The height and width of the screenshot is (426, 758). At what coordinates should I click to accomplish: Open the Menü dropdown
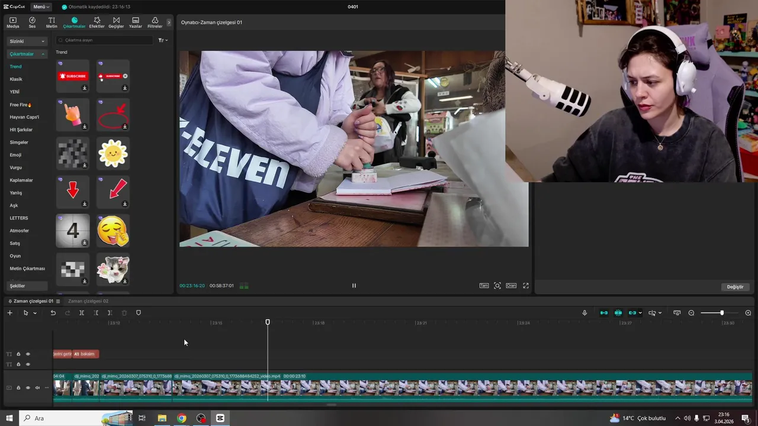(x=41, y=7)
